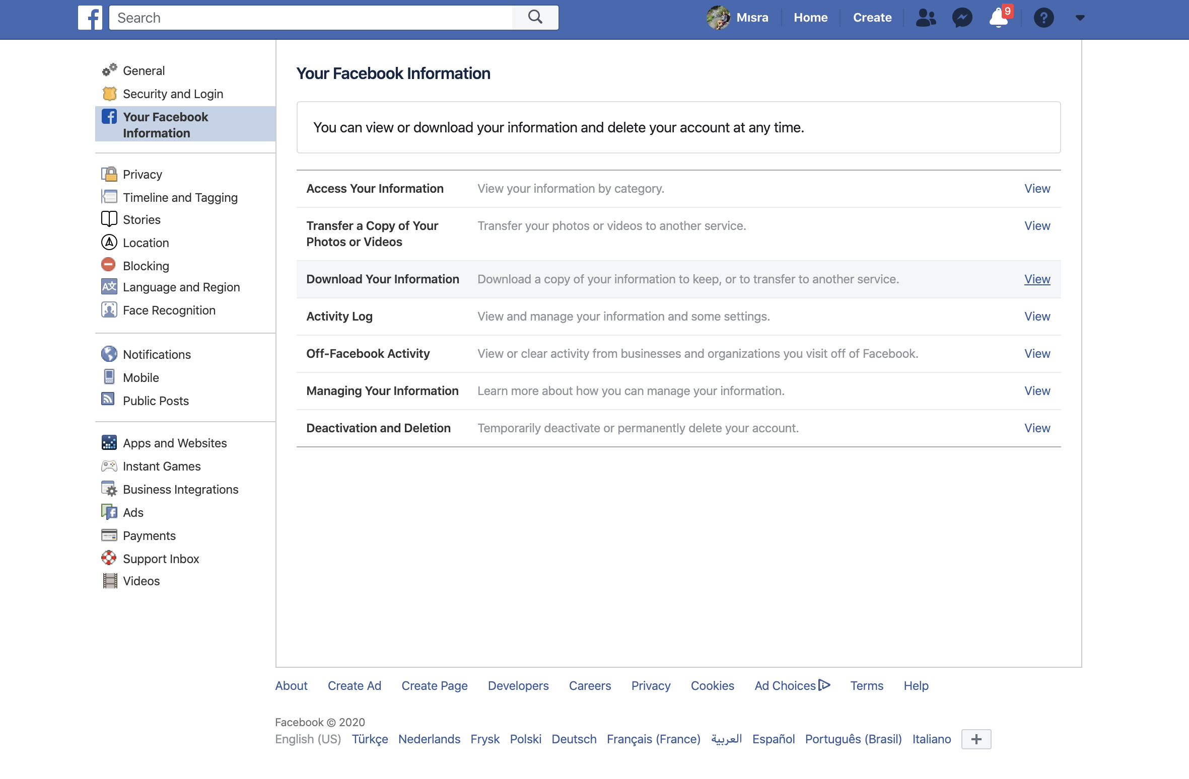Click Download Your Information row title
The height and width of the screenshot is (779, 1189).
coord(382,279)
